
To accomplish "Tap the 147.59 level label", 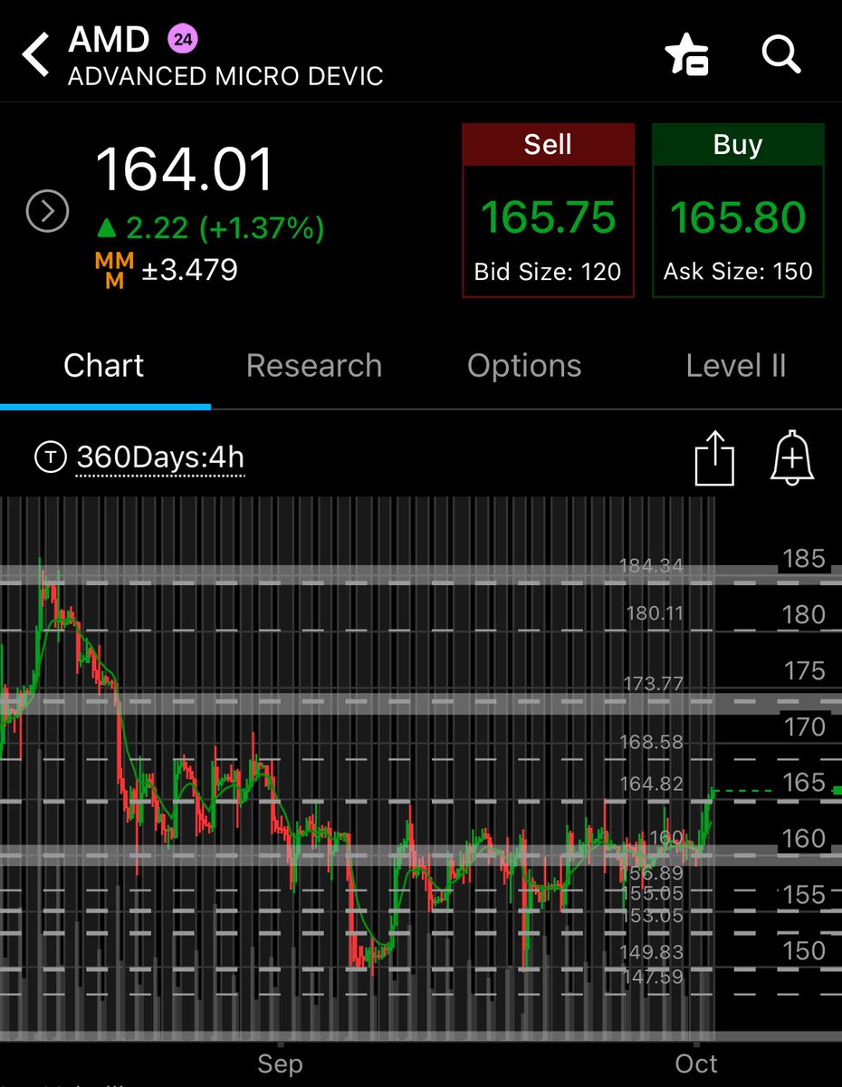I will [x=653, y=976].
